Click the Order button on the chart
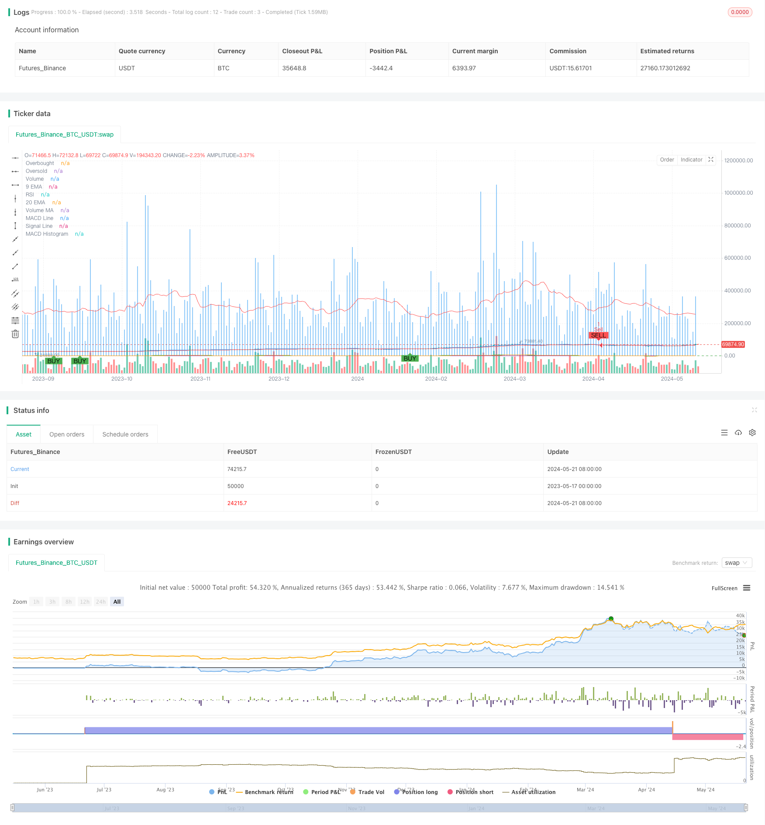Image resolution: width=765 pixels, height=825 pixels. click(667, 160)
